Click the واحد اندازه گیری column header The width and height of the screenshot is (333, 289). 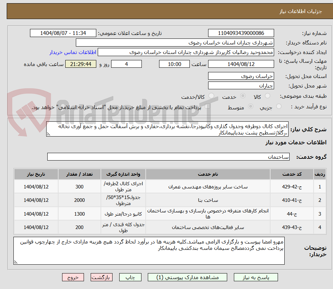point(123,174)
